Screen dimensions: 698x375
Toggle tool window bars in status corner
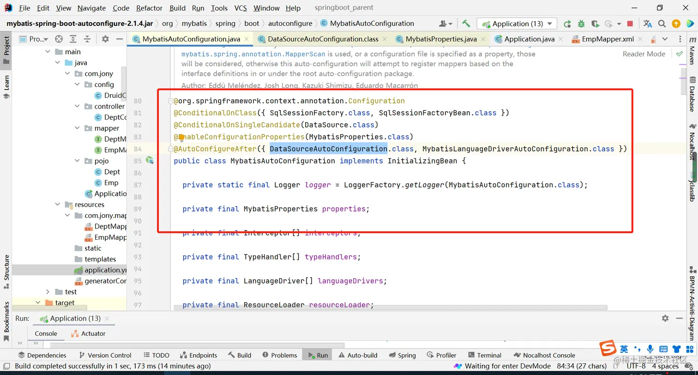(7, 367)
